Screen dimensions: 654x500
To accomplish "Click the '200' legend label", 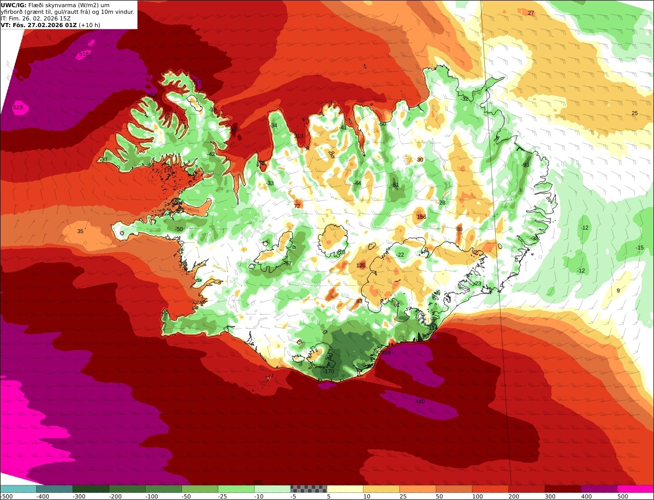I will [x=514, y=496].
